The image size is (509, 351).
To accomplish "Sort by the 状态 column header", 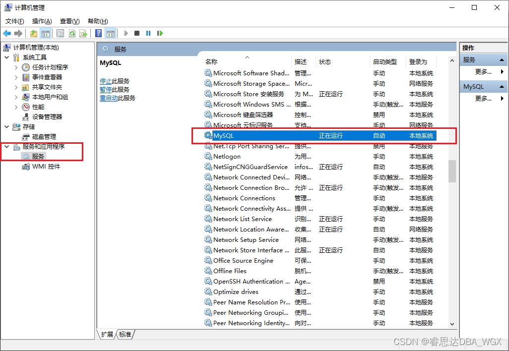I will click(343, 61).
